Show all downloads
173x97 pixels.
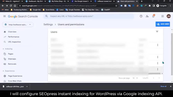pos(163,86)
